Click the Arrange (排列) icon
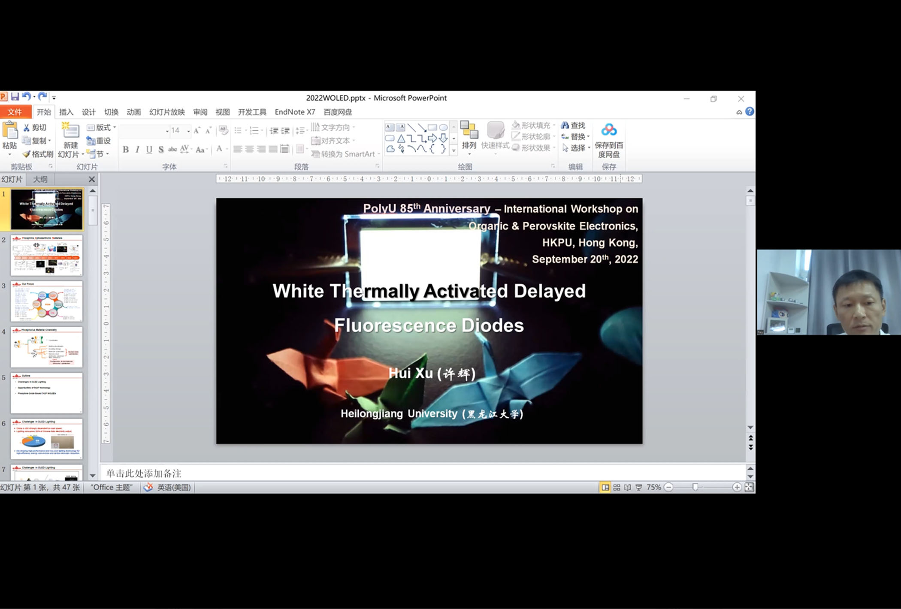This screenshot has width=901, height=609. click(x=469, y=130)
